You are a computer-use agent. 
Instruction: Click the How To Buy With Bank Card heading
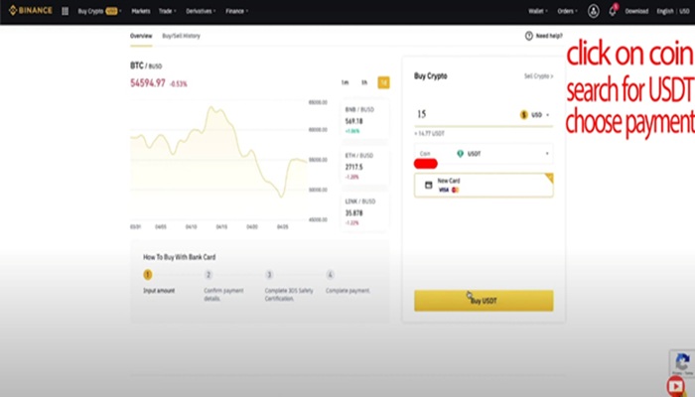click(x=179, y=257)
